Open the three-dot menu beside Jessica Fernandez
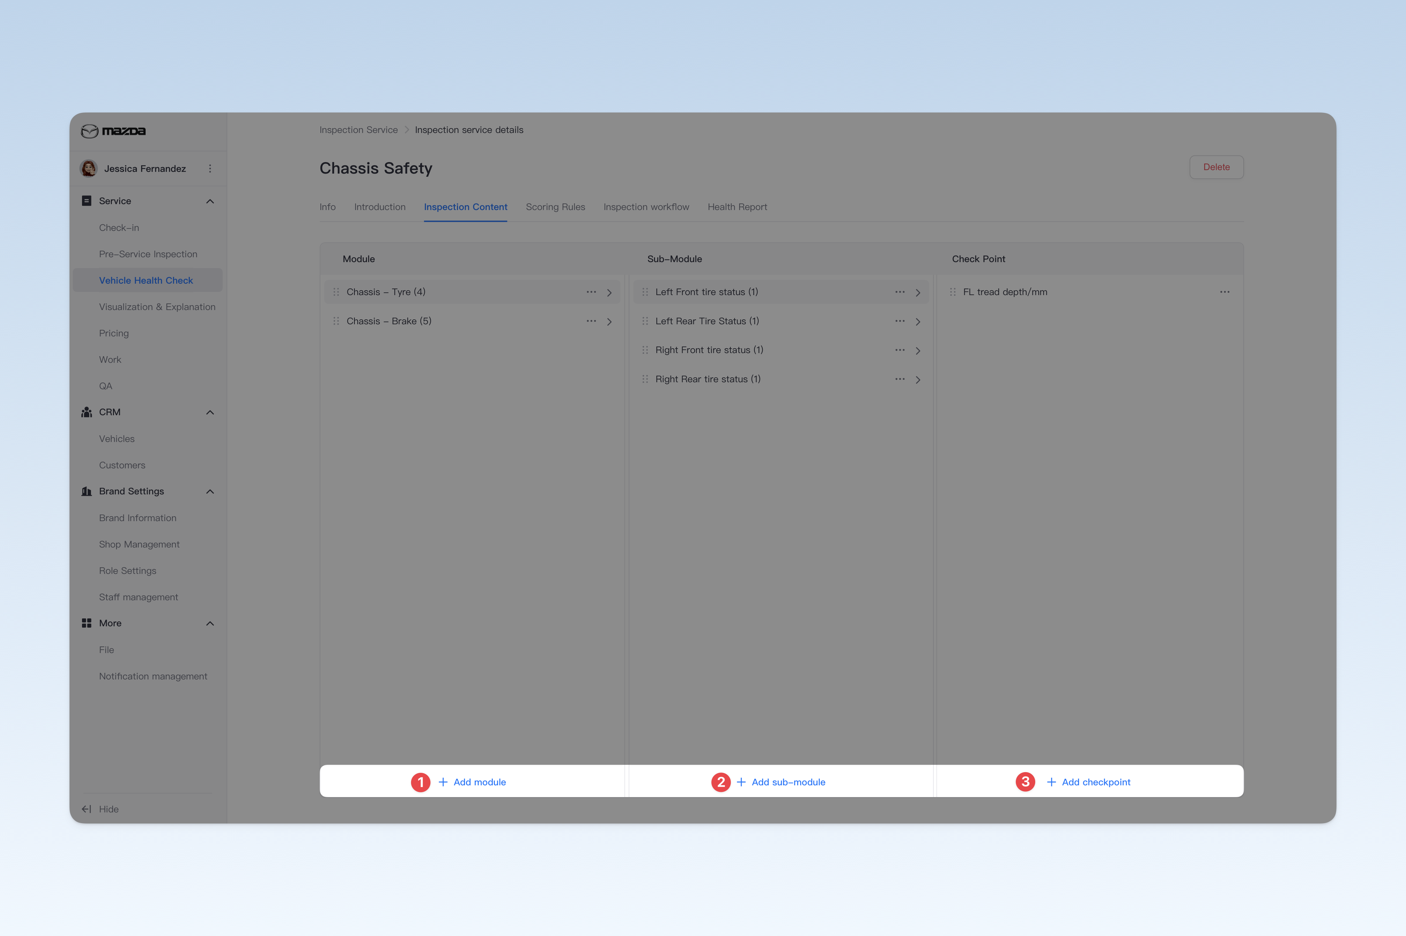 (210, 168)
